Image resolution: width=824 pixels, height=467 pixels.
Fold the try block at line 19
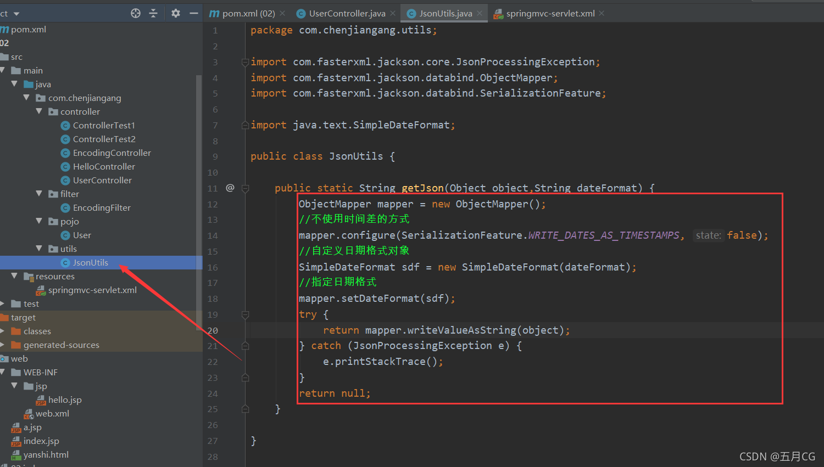click(246, 314)
